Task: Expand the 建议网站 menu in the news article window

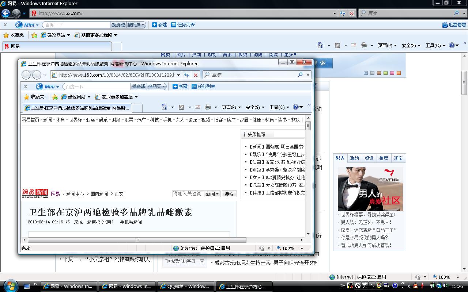Action: 89,97
